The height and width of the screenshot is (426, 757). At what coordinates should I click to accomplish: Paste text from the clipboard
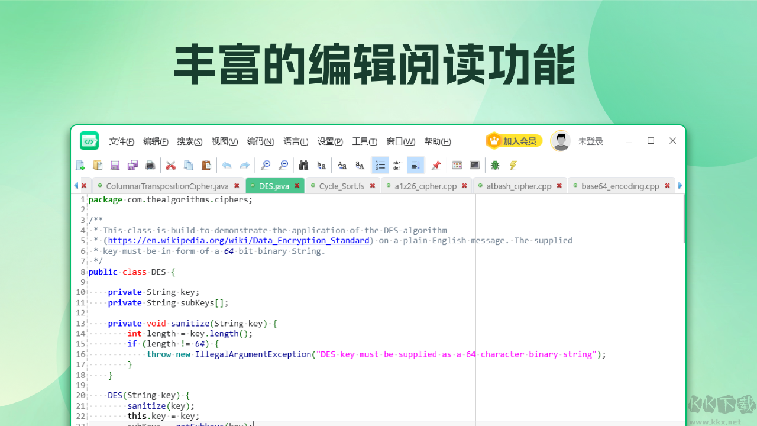[206, 165]
